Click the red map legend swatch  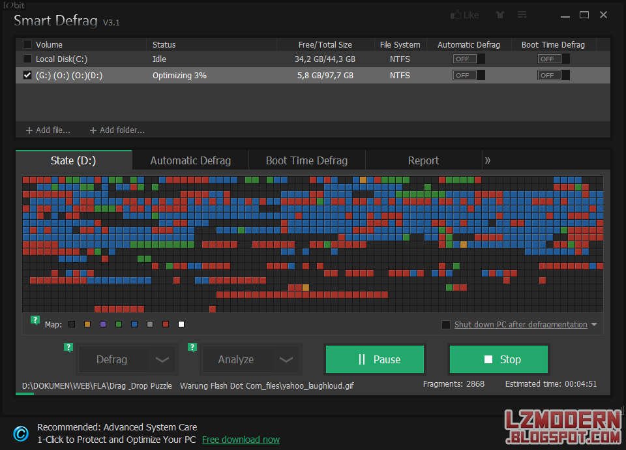point(166,324)
